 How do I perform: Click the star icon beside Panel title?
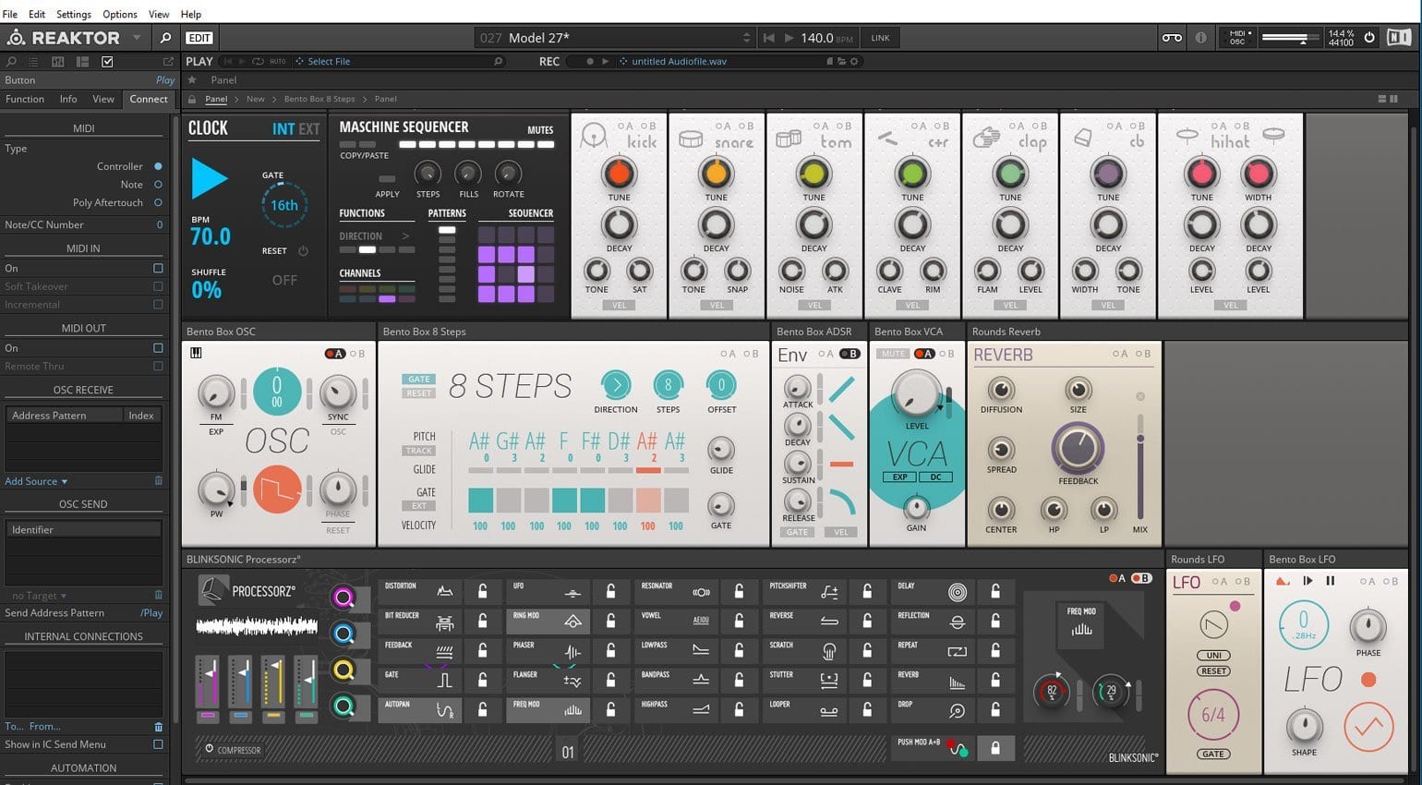192,79
